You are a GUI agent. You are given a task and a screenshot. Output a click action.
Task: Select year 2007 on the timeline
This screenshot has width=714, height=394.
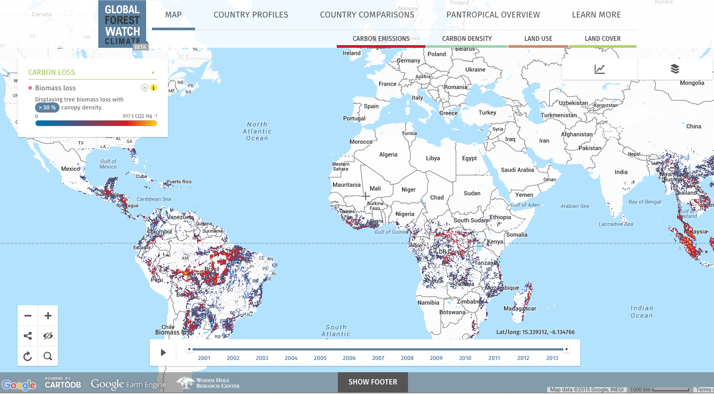(378, 358)
